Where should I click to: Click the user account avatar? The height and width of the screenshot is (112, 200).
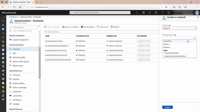[197, 12]
